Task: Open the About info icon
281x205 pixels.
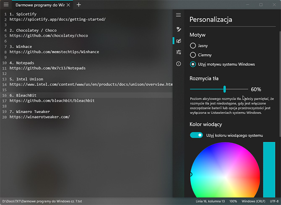Action: coord(179,64)
